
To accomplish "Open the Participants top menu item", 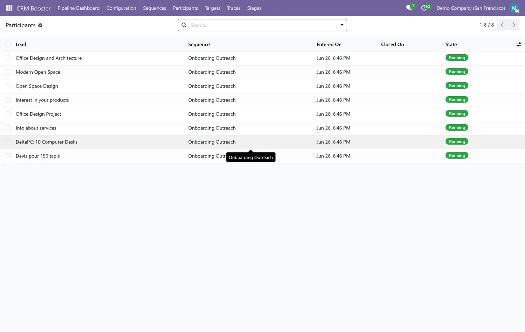I will 185,8.
